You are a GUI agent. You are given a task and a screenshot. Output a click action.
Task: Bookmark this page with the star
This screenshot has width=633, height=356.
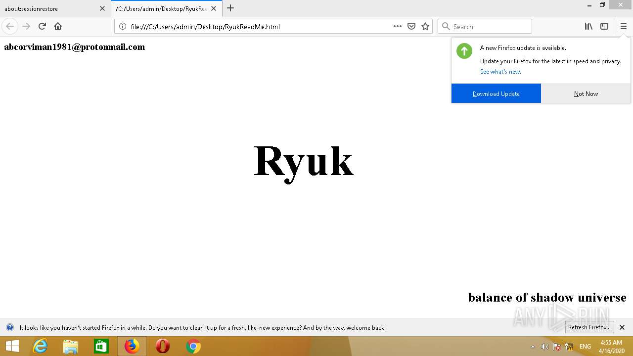pyautogui.click(x=425, y=26)
